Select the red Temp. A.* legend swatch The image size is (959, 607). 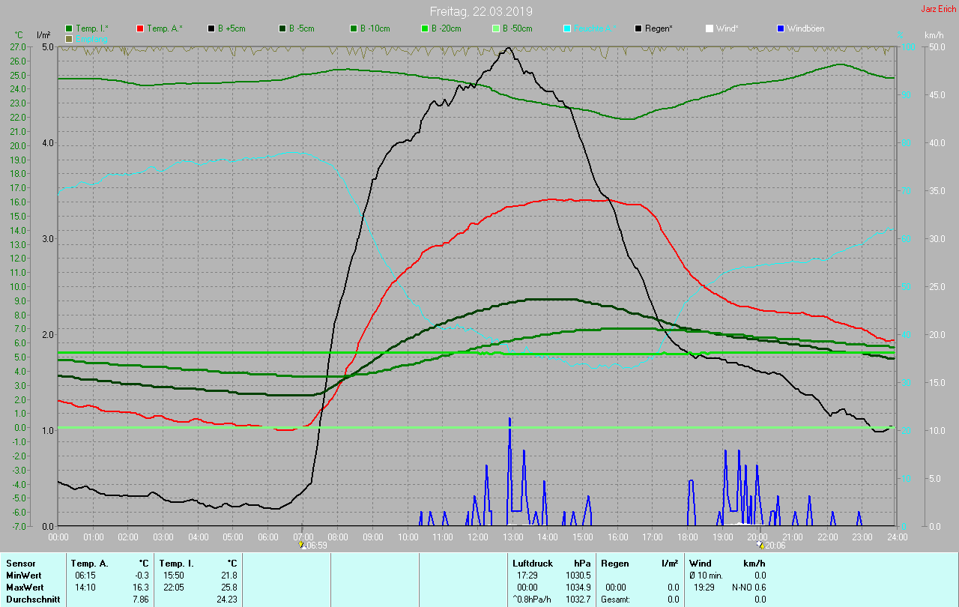[140, 28]
